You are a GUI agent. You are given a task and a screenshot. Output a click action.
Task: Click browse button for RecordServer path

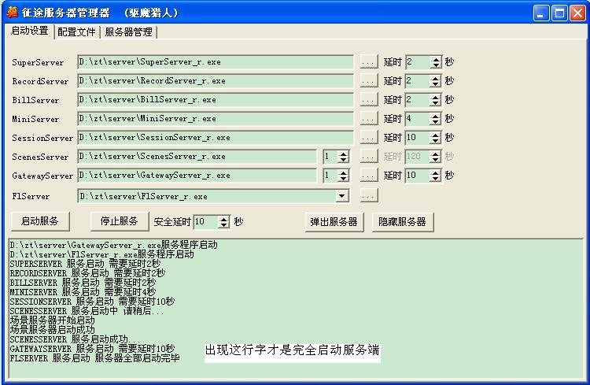[368, 81]
